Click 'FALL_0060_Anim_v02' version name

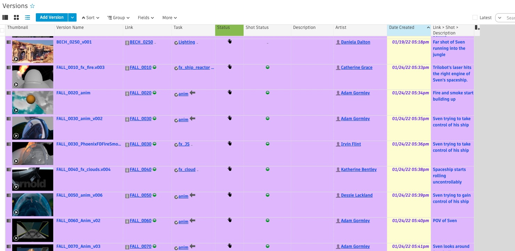click(78, 221)
